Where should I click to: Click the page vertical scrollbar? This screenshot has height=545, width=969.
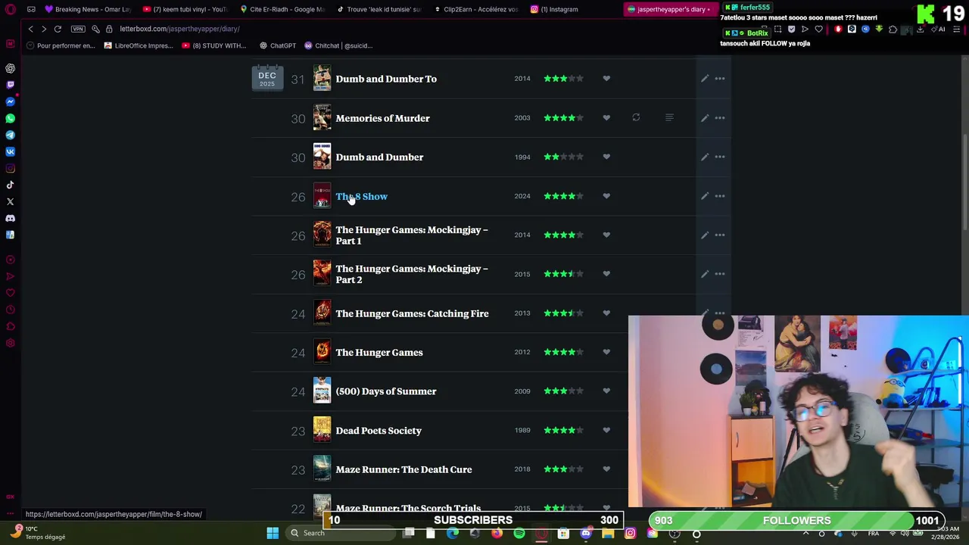coord(964,182)
